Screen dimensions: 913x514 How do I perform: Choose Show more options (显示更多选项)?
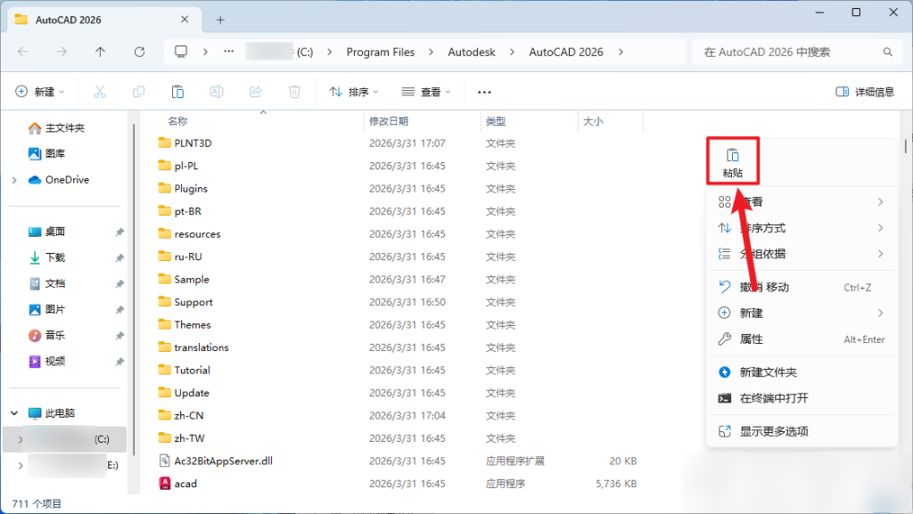pyautogui.click(x=802, y=431)
